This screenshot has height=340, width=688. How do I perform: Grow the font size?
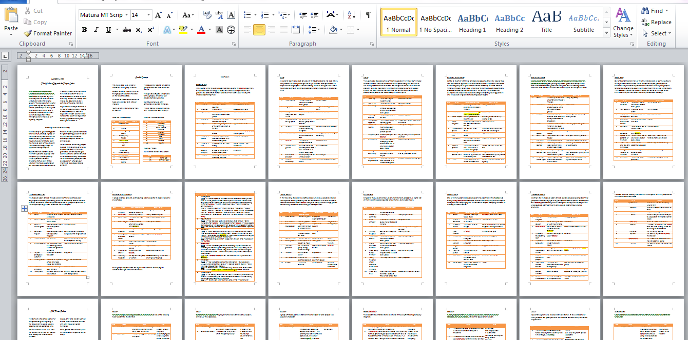click(x=159, y=15)
